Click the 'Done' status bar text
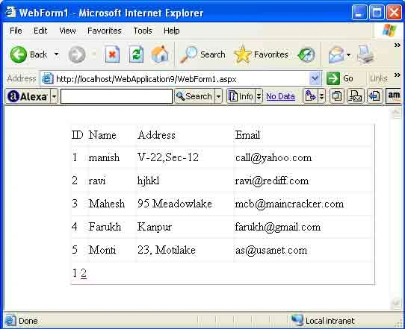The width and height of the screenshot is (405, 329). point(28,321)
